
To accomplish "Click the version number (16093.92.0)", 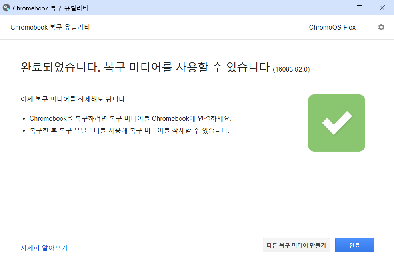I will pos(291,69).
